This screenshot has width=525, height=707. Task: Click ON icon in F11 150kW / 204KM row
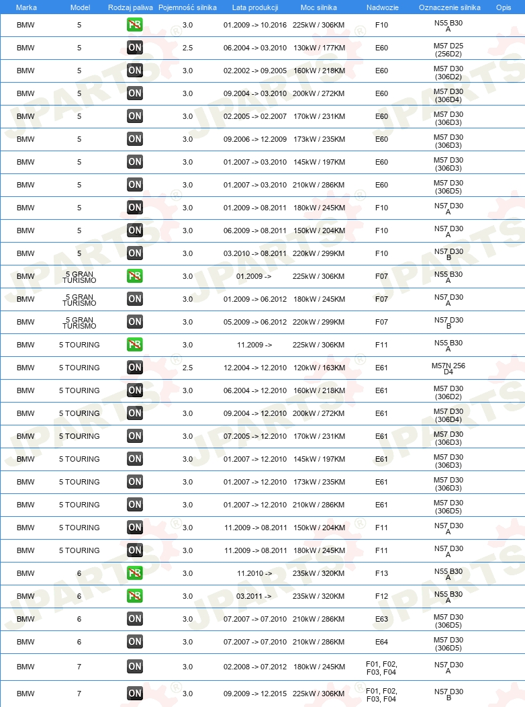pos(135,528)
